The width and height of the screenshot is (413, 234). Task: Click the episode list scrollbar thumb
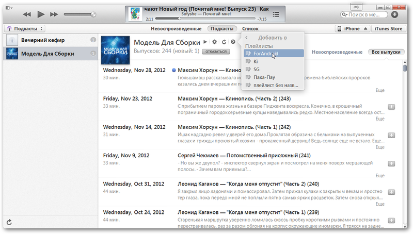[x=405, y=68]
